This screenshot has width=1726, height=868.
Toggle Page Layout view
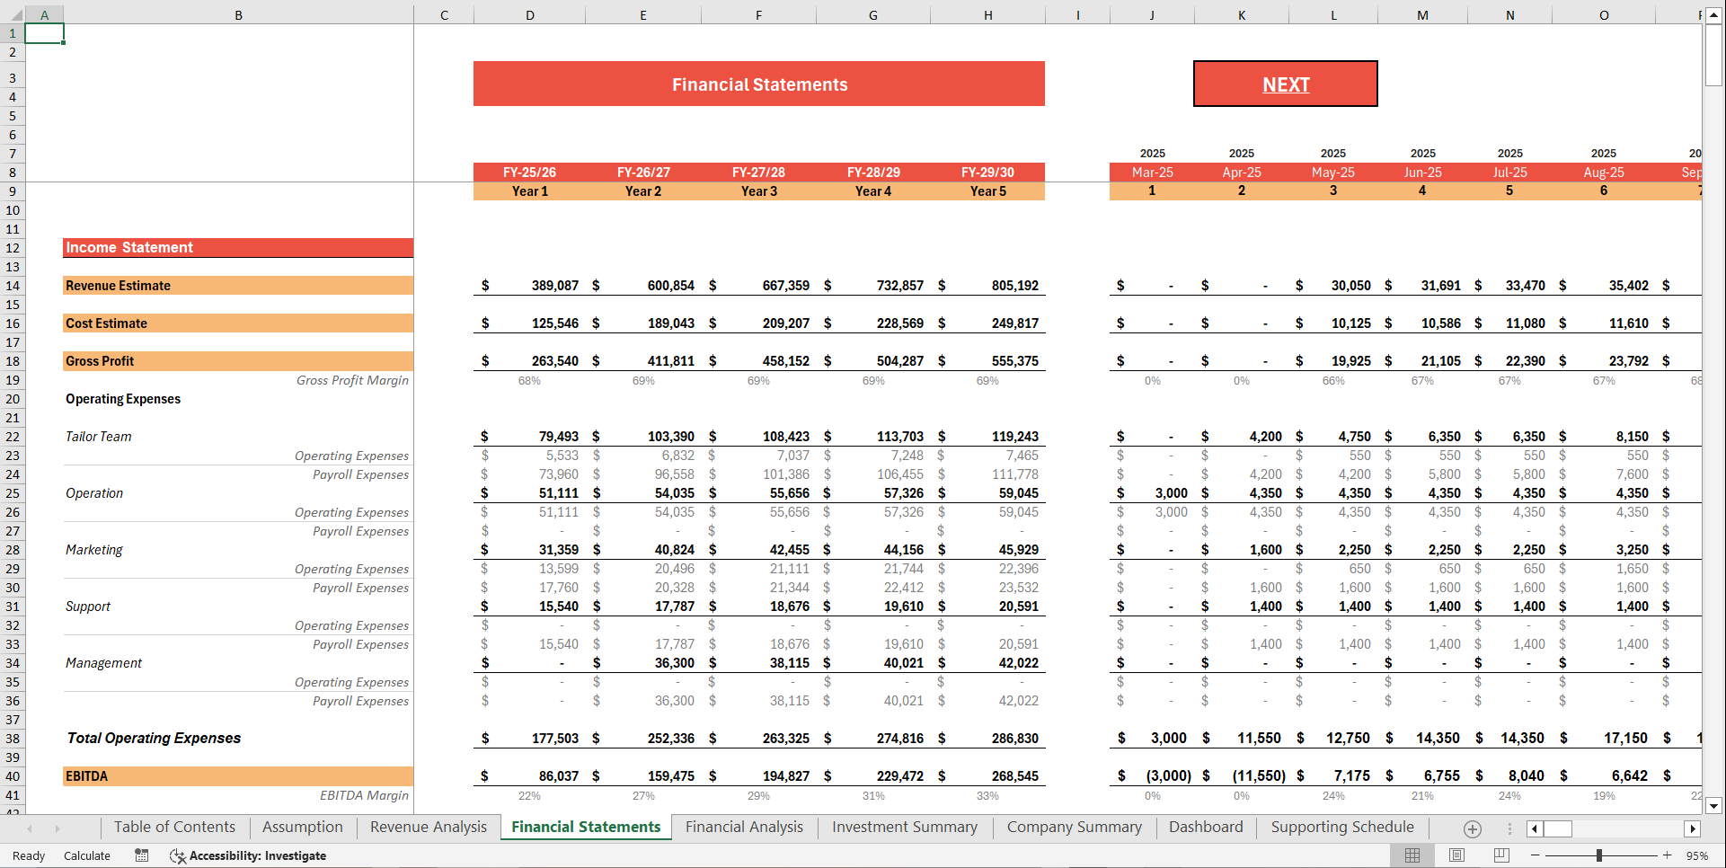pyautogui.click(x=1456, y=855)
